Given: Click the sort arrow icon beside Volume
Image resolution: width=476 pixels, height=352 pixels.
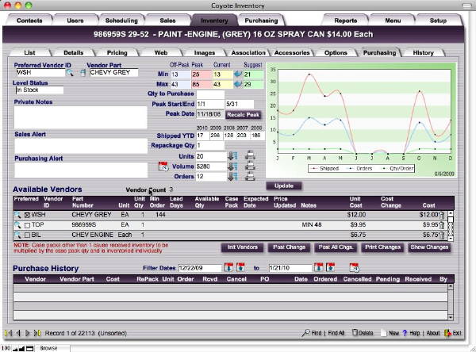Looking at the screenshot, I should [232, 166].
